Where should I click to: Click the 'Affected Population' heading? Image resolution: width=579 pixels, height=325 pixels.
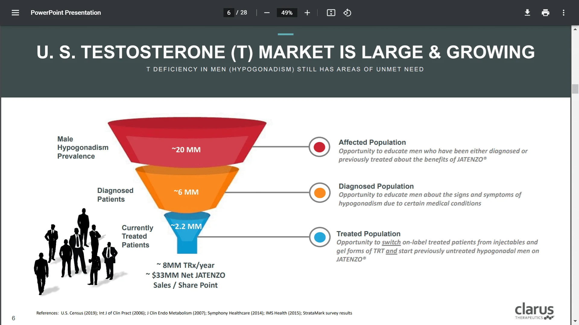372,142
